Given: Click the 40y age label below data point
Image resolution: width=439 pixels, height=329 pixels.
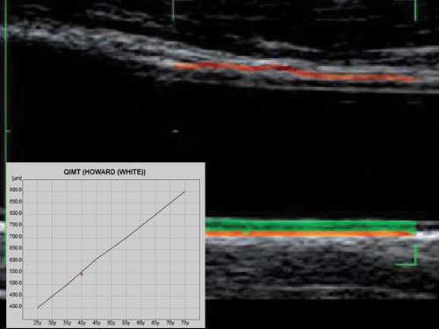Looking at the screenshot, I should [82, 323].
